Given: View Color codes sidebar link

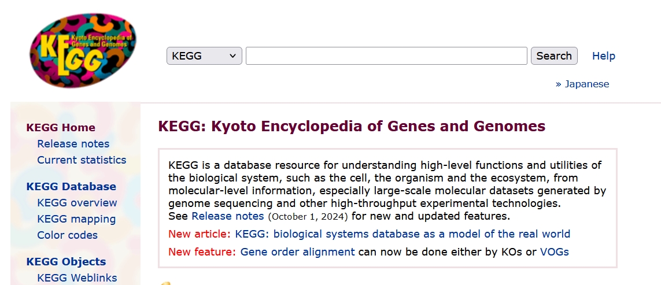Looking at the screenshot, I should [67, 235].
